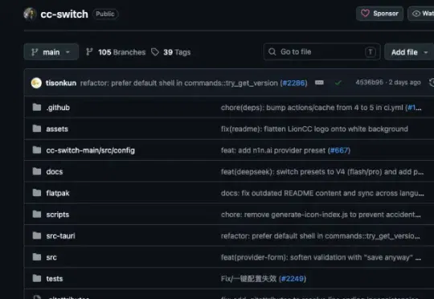Expand commit details via the ellipsis button
Screen dimensions: 434x299
[319, 83]
